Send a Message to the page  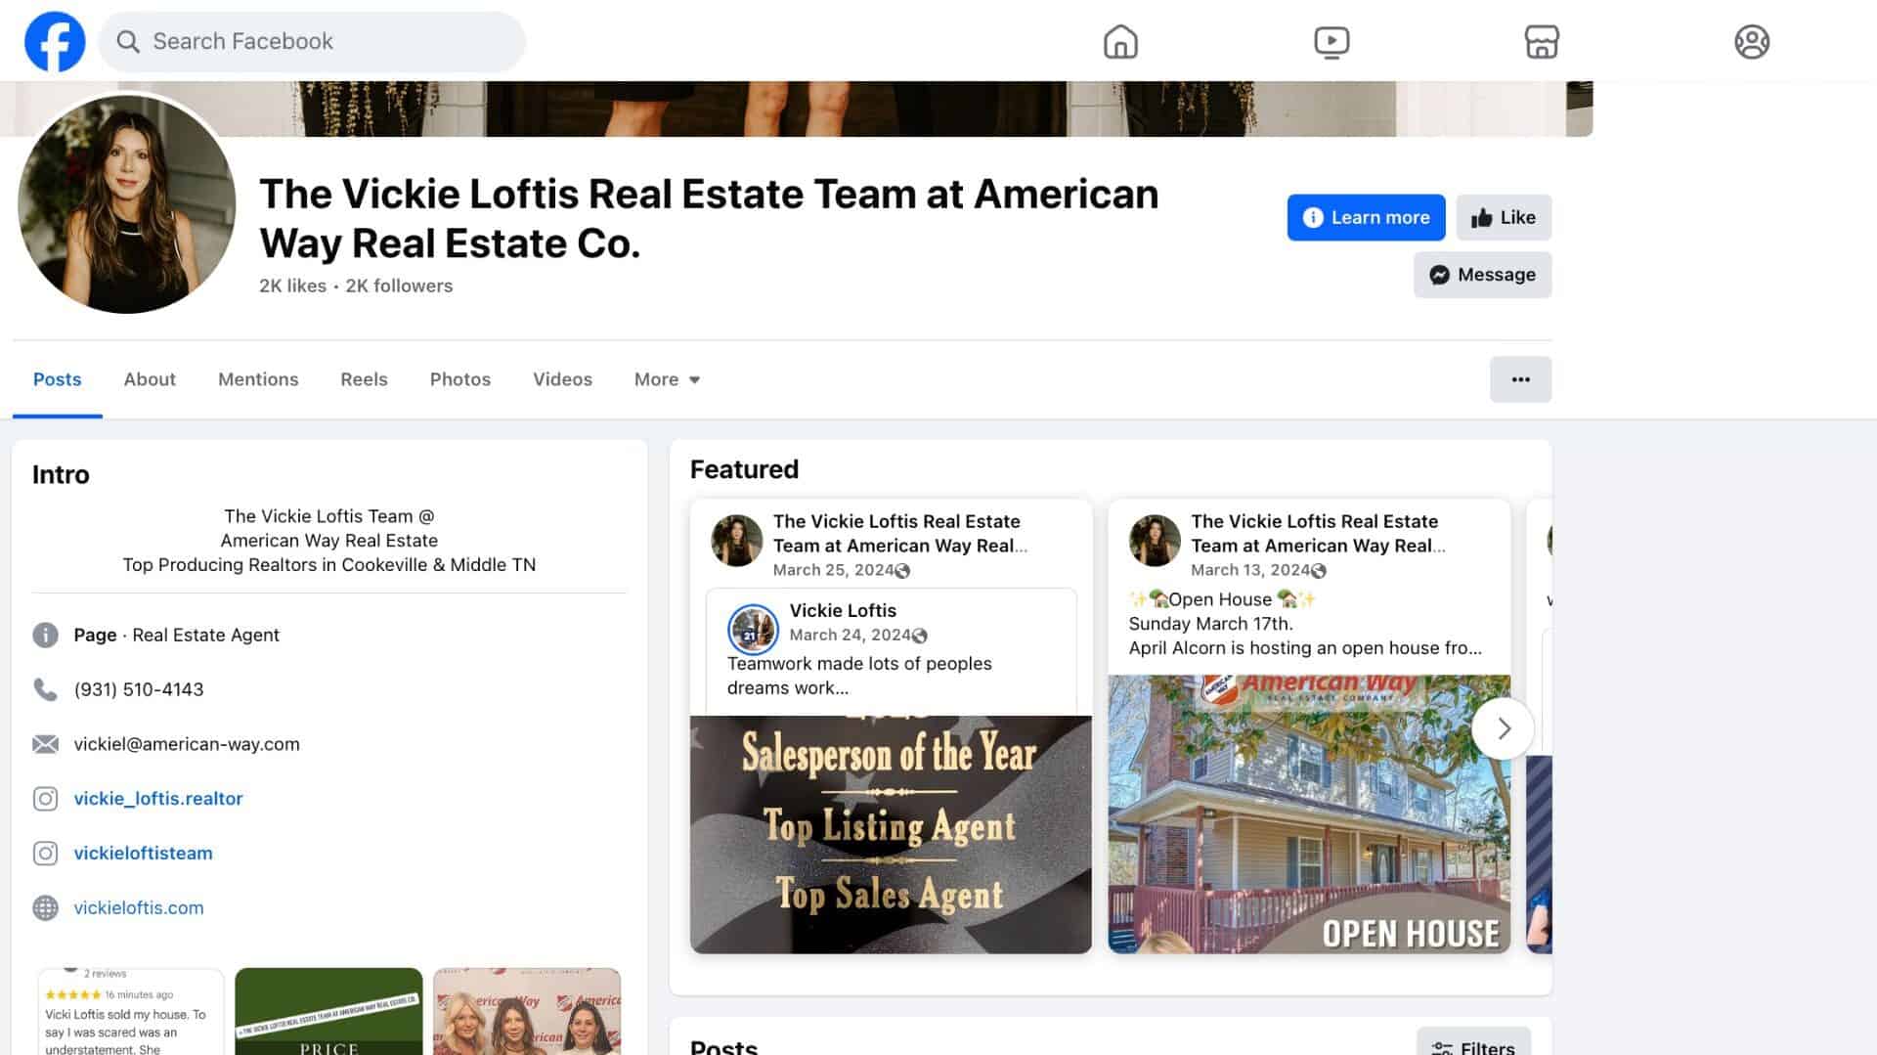(1482, 275)
